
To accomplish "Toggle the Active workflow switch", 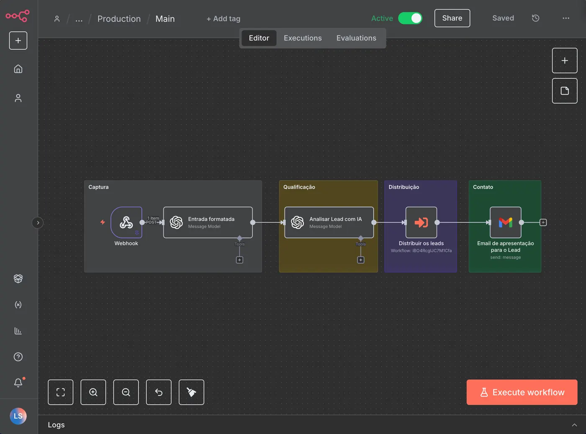I will [x=410, y=18].
